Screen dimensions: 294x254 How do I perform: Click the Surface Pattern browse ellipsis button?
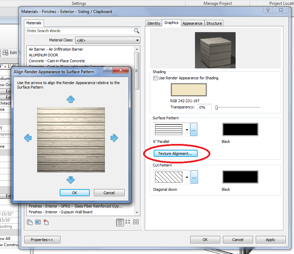194,130
